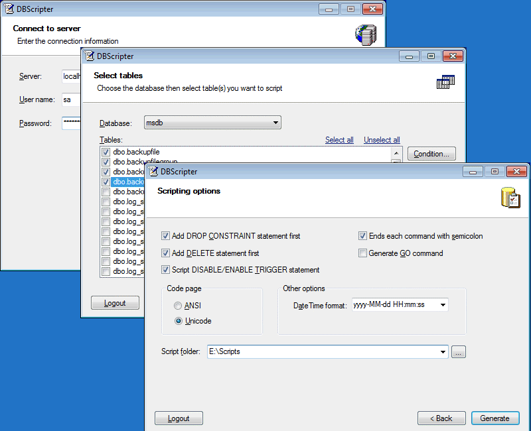Click the Server field in Connect window

click(x=72, y=76)
